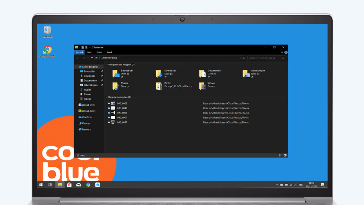364x205 pixels.
Task: Open the Downloads folder tile
Action: [x=166, y=73]
